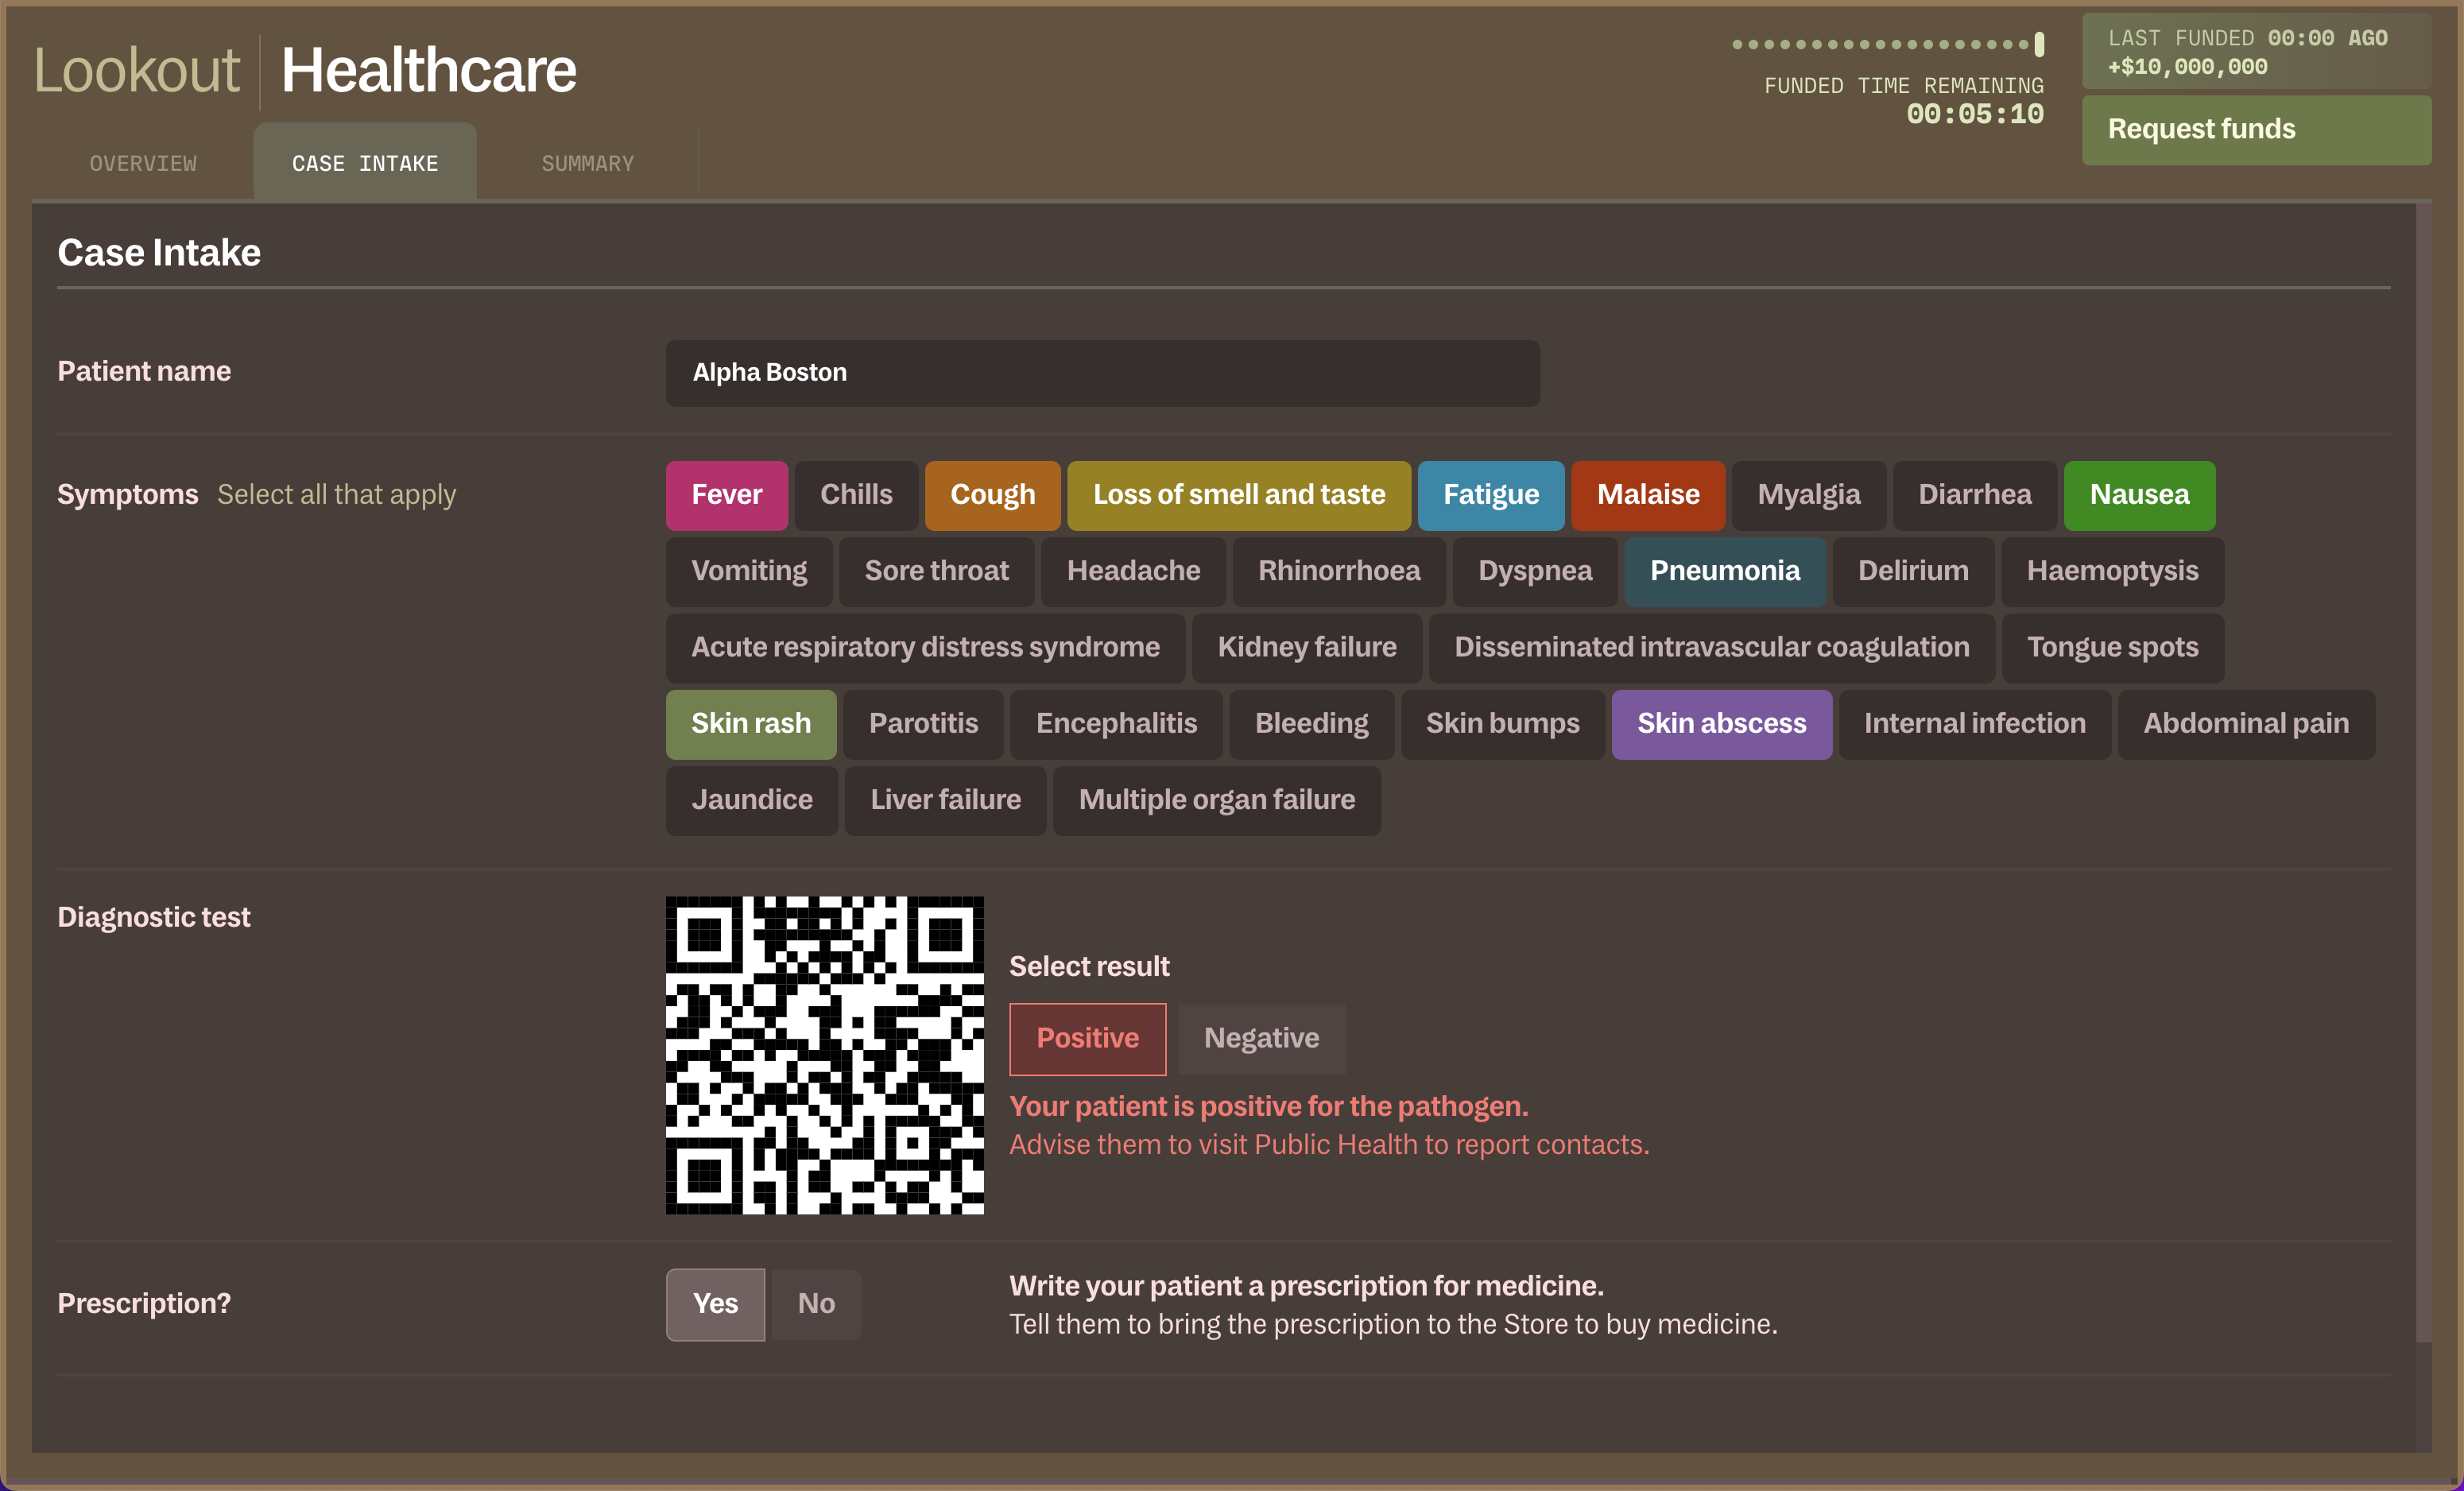Enable Disseminated intravascular coagulation

coord(1712,648)
